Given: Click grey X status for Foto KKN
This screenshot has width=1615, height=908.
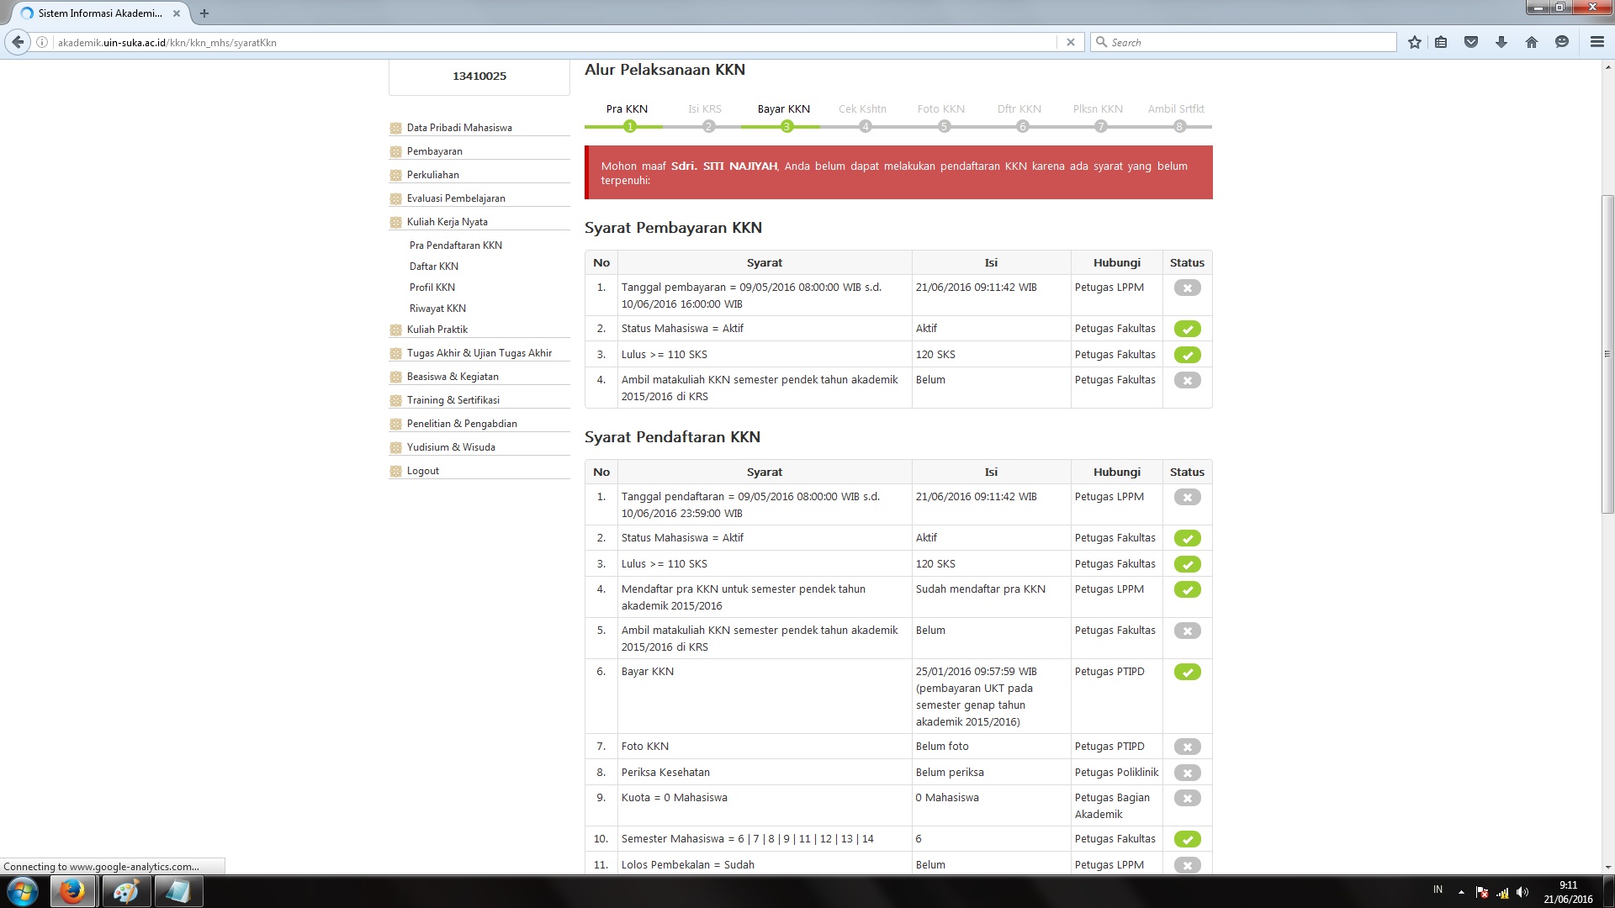Looking at the screenshot, I should pos(1187,747).
